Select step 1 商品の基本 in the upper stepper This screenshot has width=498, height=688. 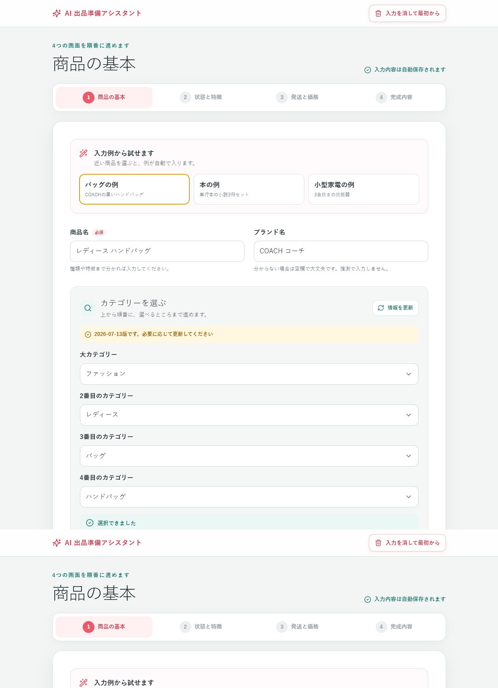pyautogui.click(x=104, y=97)
